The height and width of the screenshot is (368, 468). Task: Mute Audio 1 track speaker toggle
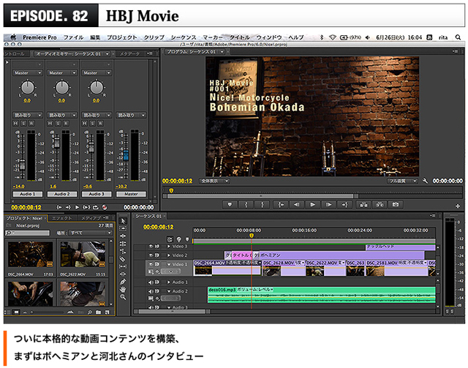151,282
